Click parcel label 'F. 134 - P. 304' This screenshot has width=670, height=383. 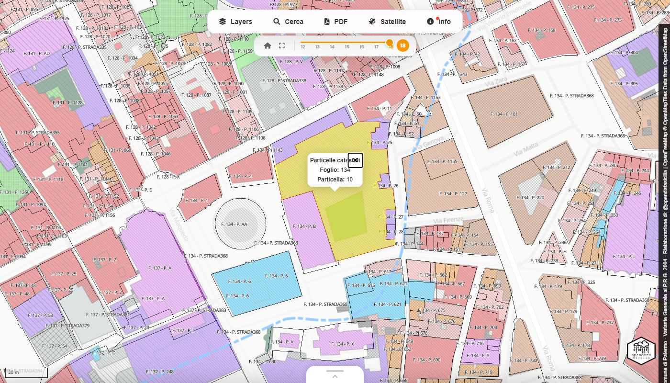(x=624, y=53)
